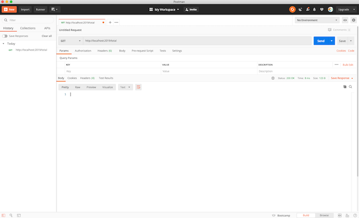Open the interceptor satellite icon
Viewport: 359px width, 218px height.
pyautogui.click(x=300, y=9)
